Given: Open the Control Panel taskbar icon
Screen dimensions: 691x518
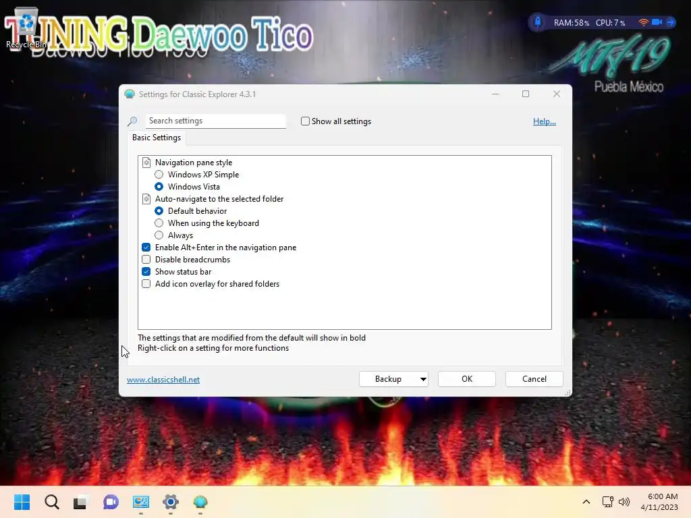Looking at the screenshot, I should [x=141, y=502].
